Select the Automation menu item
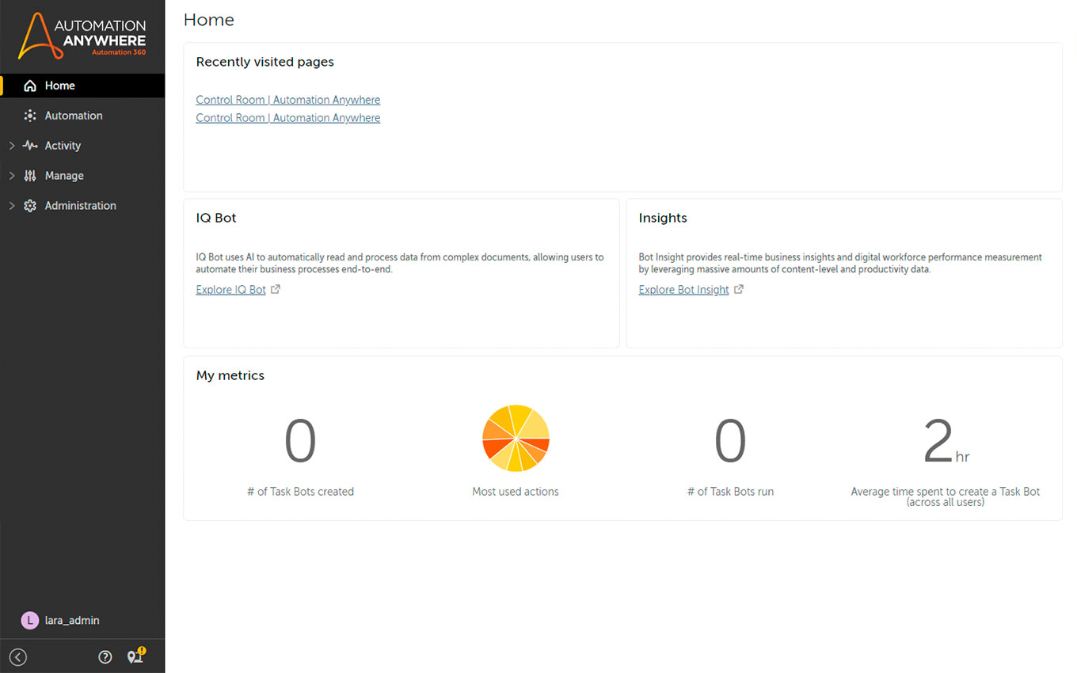The width and height of the screenshot is (1077, 673). [74, 116]
